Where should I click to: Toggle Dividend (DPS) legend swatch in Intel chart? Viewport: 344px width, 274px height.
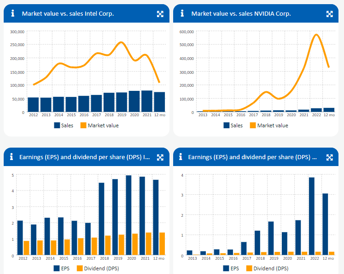[80, 268]
